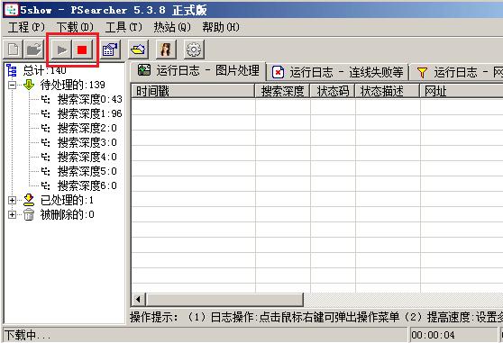The width and height of the screenshot is (503, 343).
Task: Expand the 被删除的 tree node
Action: [x=13, y=214]
